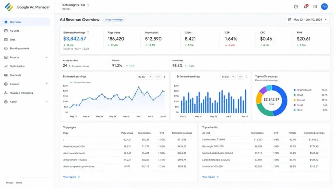Image resolution: width=334 pixels, height=188 pixels.
Task: Click the Reports sidebar icon
Action: 6,57
